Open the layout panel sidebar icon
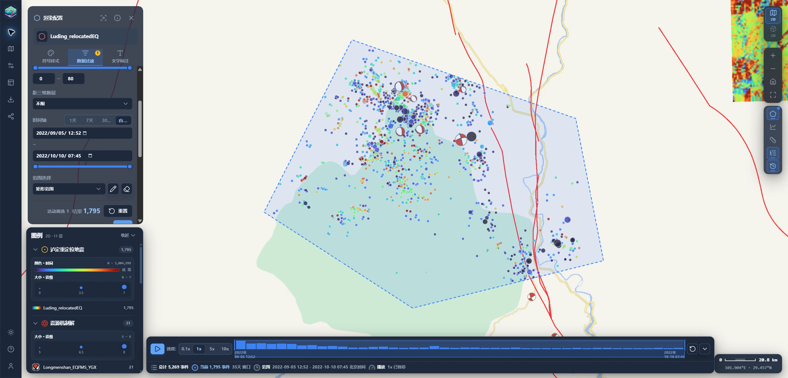 [x=11, y=82]
